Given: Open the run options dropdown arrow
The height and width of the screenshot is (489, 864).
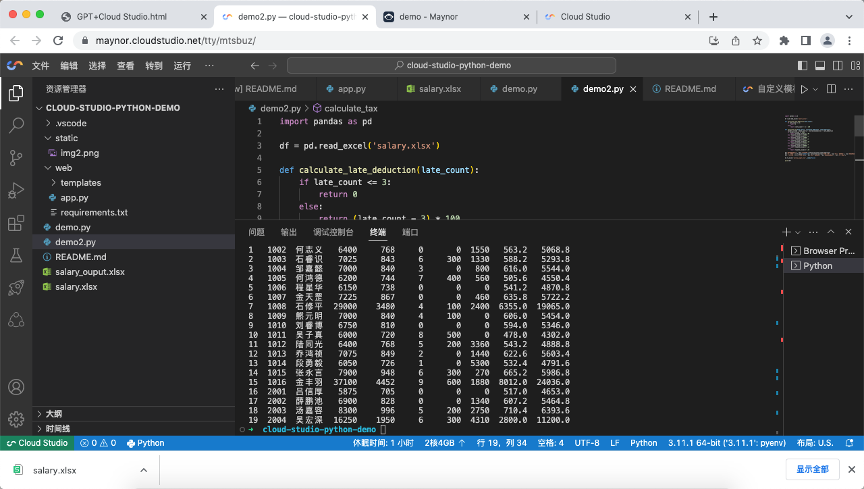Looking at the screenshot, I should 815,88.
